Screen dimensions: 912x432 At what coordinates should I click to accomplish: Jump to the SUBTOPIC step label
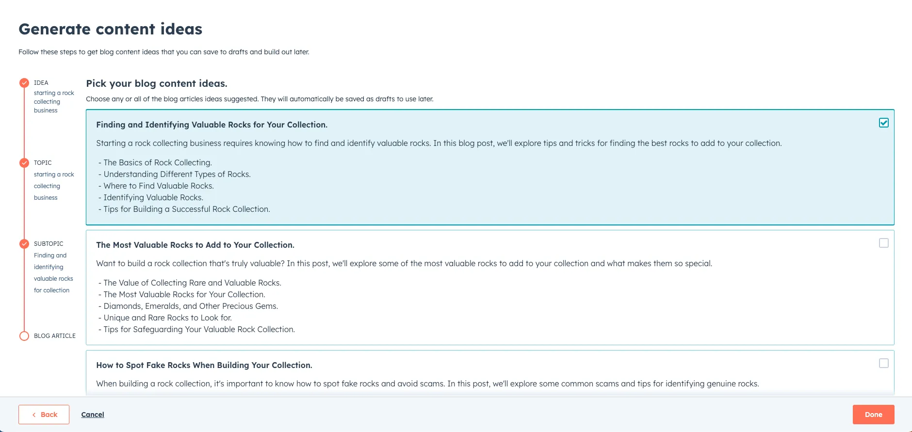coord(49,244)
